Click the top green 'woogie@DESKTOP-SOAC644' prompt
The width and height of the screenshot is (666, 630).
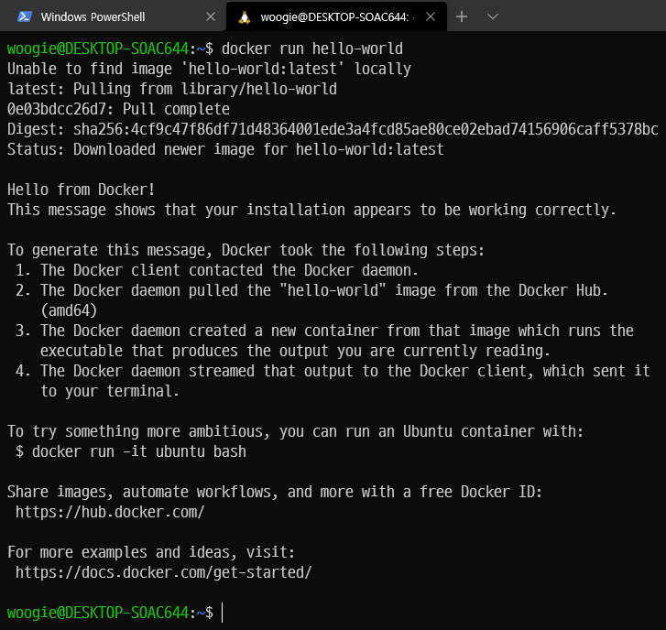(x=98, y=49)
